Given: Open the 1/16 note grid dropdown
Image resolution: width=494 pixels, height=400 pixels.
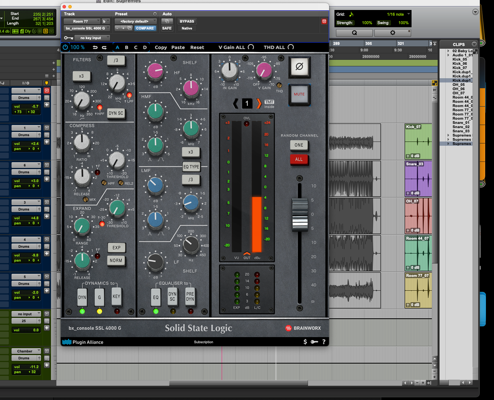Looking at the screenshot, I should coord(398,14).
